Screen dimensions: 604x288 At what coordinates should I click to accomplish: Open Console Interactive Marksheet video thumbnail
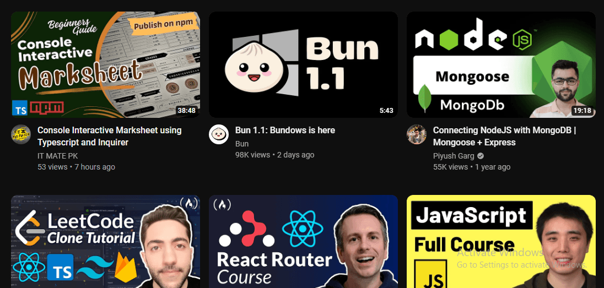106,64
